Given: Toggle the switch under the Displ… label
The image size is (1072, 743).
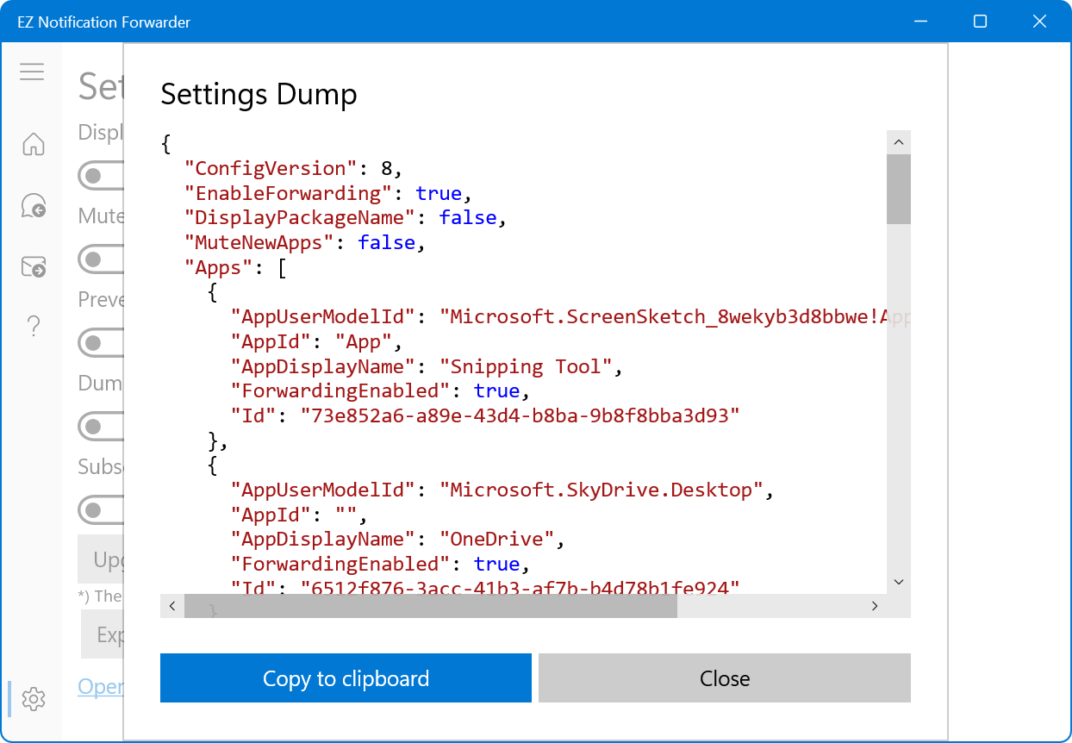Looking at the screenshot, I should point(100,176).
